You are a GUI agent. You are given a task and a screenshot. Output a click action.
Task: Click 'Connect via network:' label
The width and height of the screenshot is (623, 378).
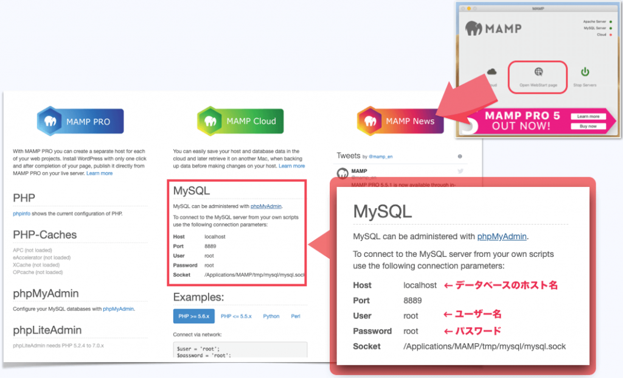[x=198, y=335]
